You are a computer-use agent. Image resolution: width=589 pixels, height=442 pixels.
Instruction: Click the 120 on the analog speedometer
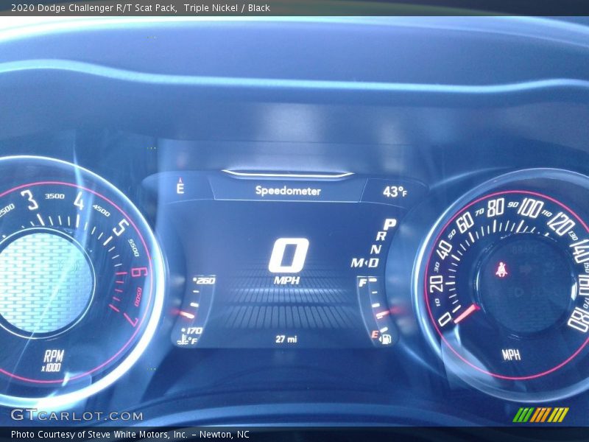(x=561, y=224)
